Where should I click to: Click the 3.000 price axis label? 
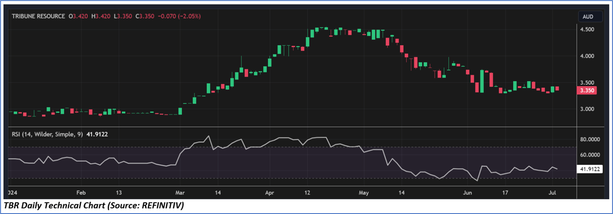click(587, 109)
